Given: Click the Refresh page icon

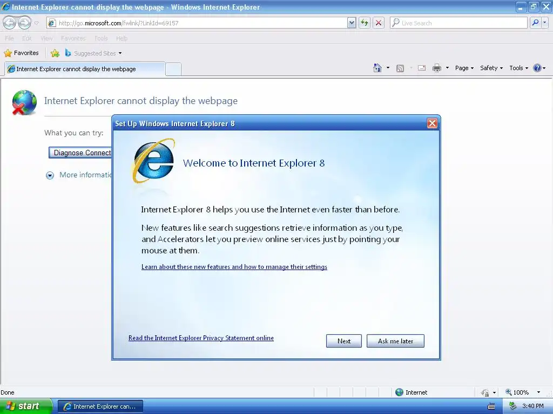Looking at the screenshot, I should tap(365, 23).
